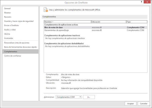Click the <Ninguno> editor value
The width and height of the screenshot is (152, 108).
(x=66, y=77)
